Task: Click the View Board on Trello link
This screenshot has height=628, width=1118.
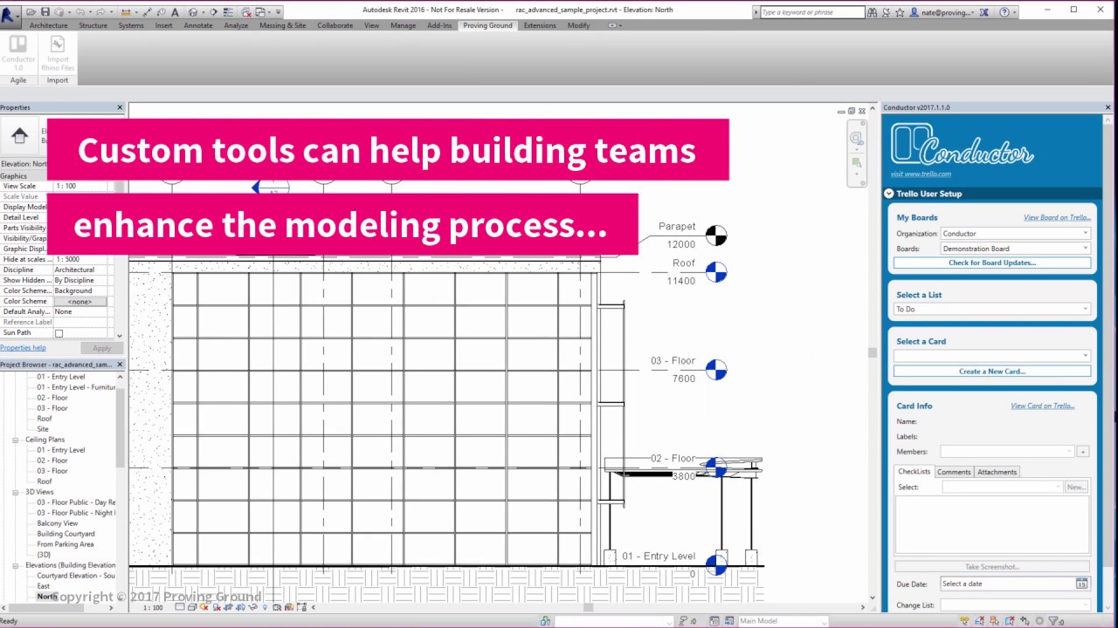Action: (x=1057, y=216)
